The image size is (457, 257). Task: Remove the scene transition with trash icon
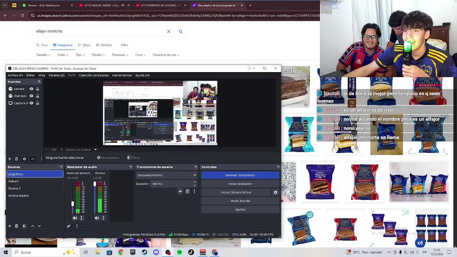point(187,192)
